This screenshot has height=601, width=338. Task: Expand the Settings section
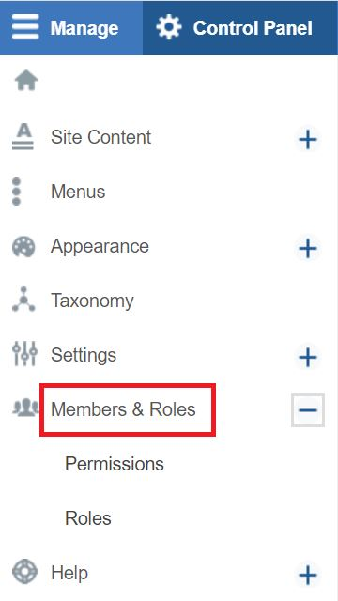[308, 358]
